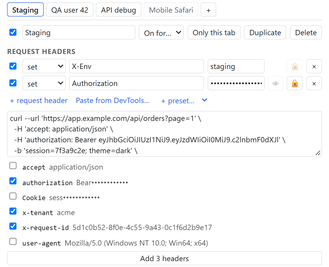Check the accept application/json checkbox
329x267 pixels.
coord(13,165)
